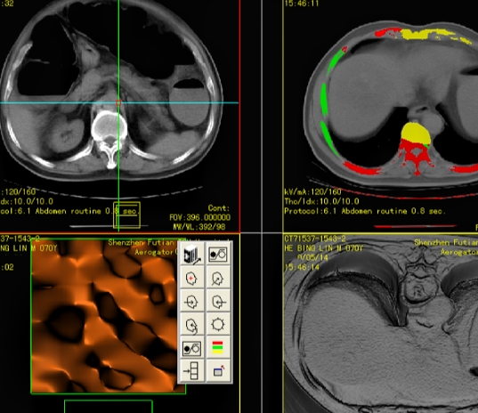Click the spiked circle light-source icon
The image size is (478, 413).
pyautogui.click(x=218, y=325)
